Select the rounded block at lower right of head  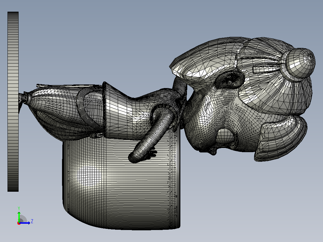pos(280,139)
